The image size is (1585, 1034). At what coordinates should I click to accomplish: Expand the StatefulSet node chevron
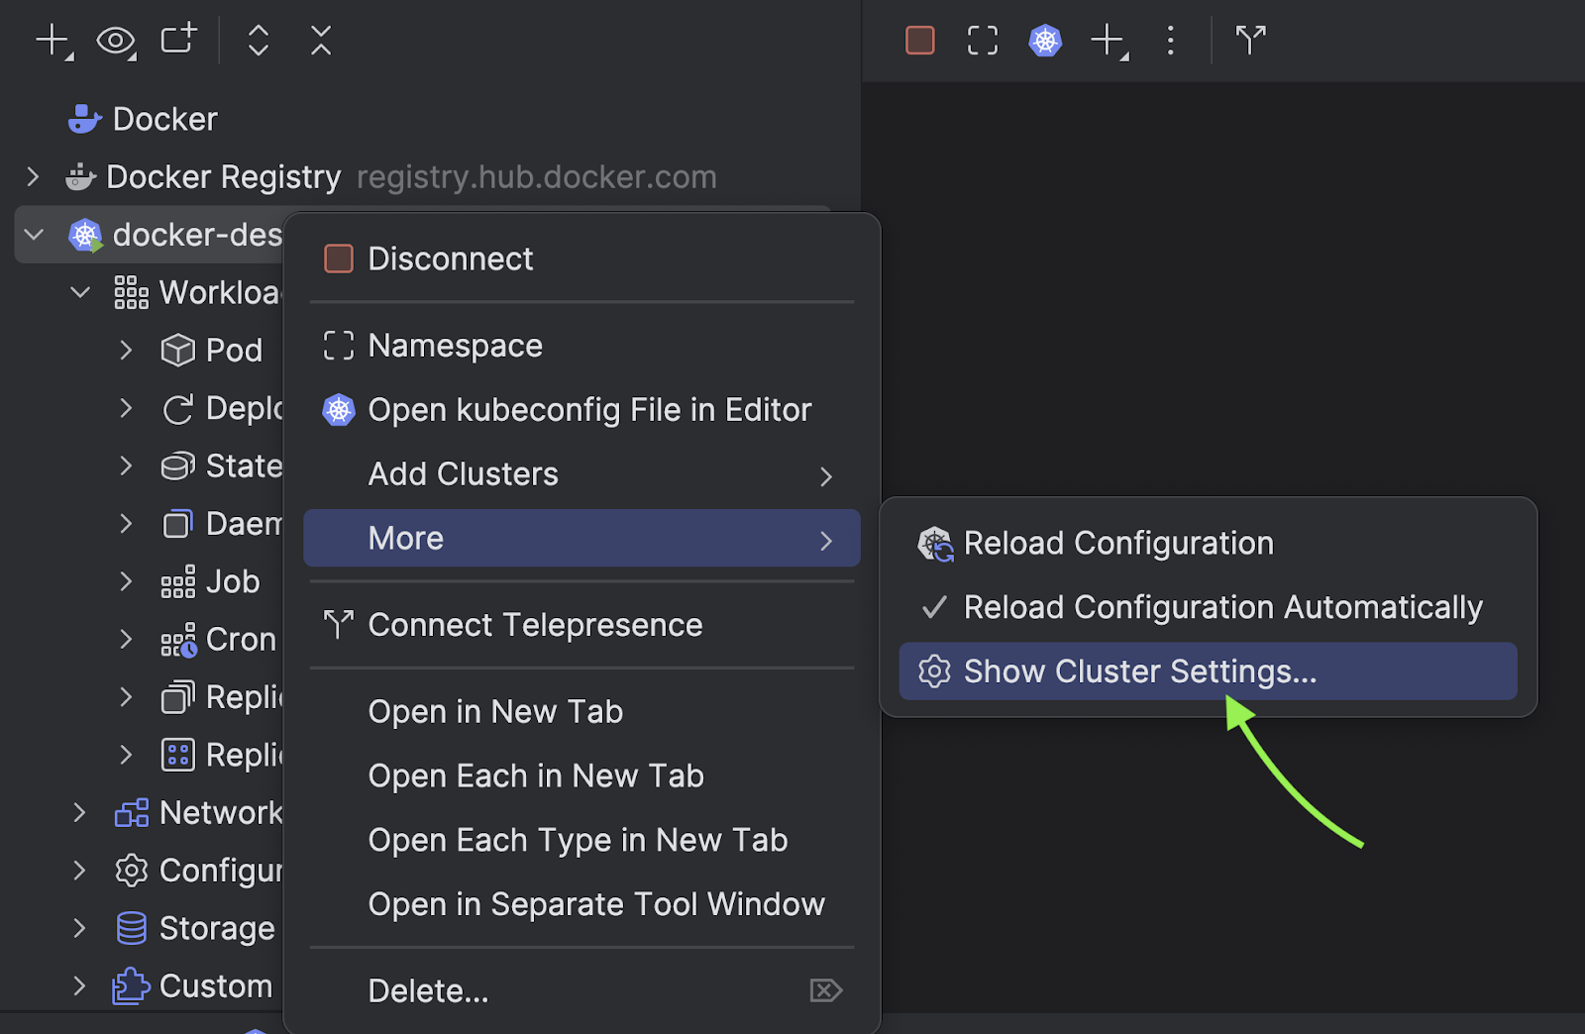[x=126, y=466]
